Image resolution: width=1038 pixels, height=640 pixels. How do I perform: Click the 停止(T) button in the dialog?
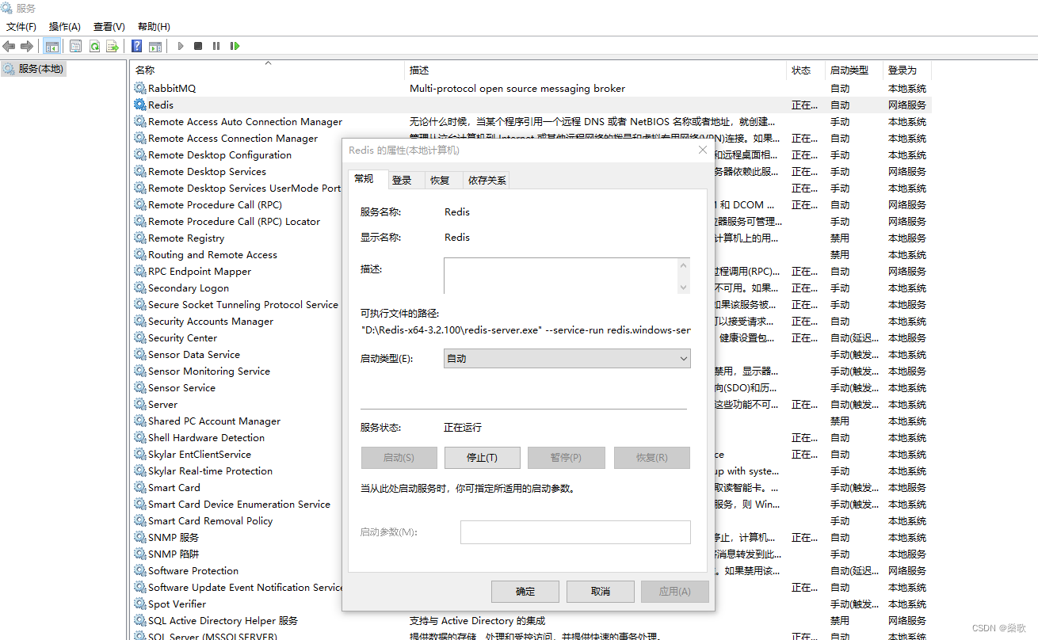[482, 458]
